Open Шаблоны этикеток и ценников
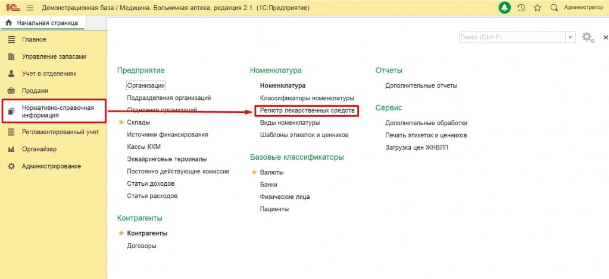 304,135
